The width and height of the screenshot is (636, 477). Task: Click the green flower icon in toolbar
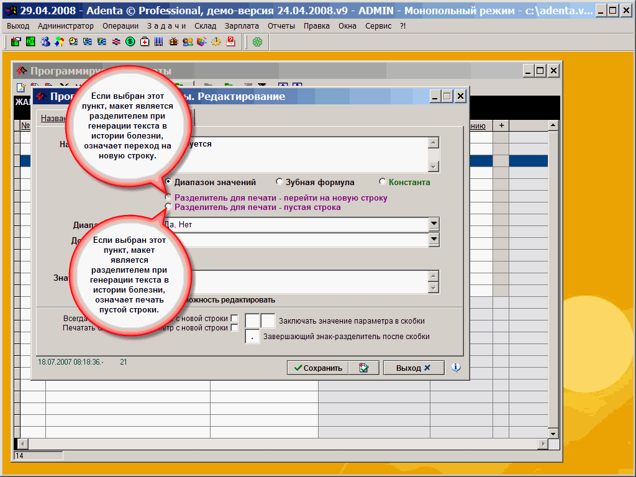click(257, 42)
